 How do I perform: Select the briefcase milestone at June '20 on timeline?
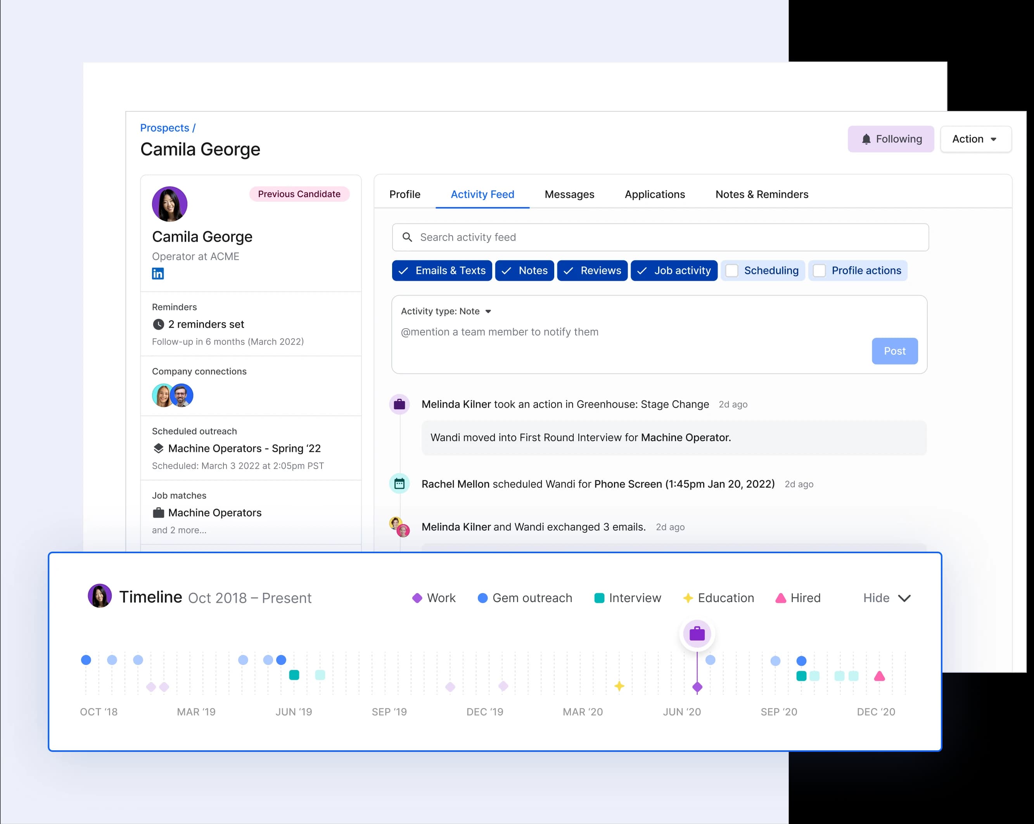[x=697, y=633]
